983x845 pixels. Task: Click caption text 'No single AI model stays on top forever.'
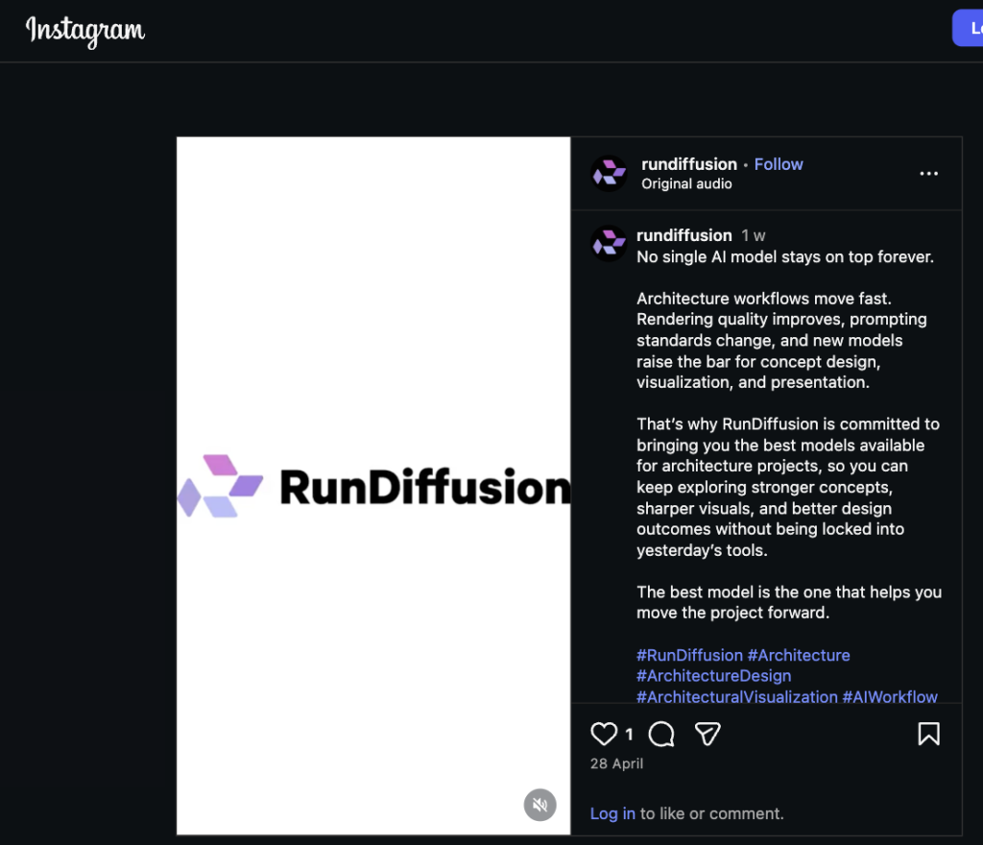coord(785,257)
